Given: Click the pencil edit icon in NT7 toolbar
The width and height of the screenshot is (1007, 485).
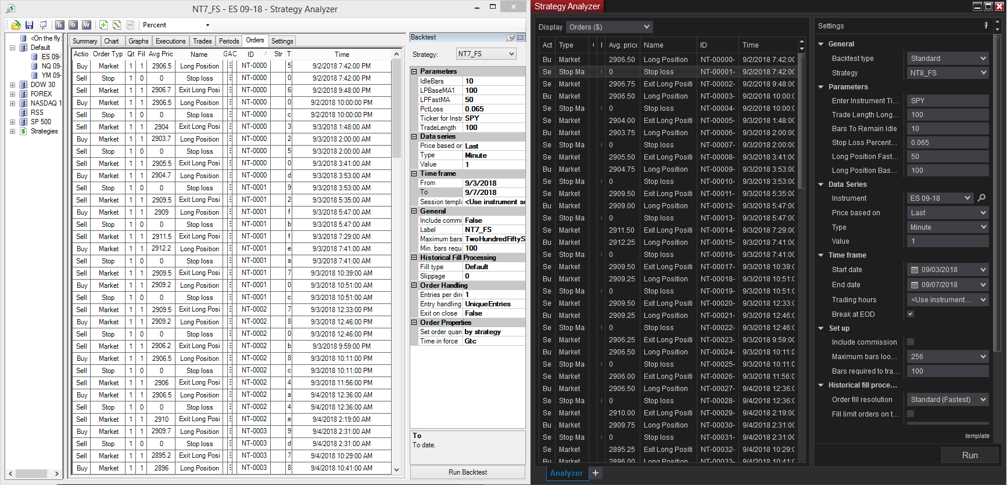Looking at the screenshot, I should [x=117, y=25].
